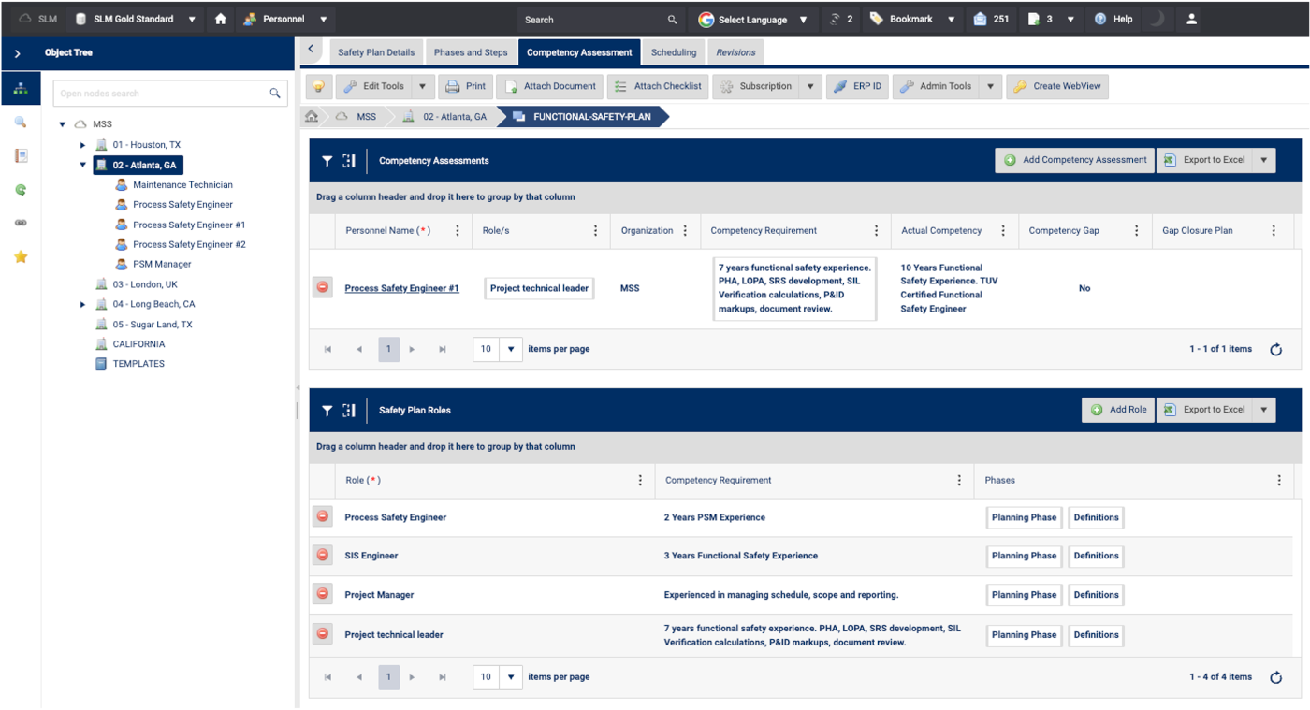Open items per page dropdown in Competency Assessments
1310x710 pixels.
coord(511,349)
